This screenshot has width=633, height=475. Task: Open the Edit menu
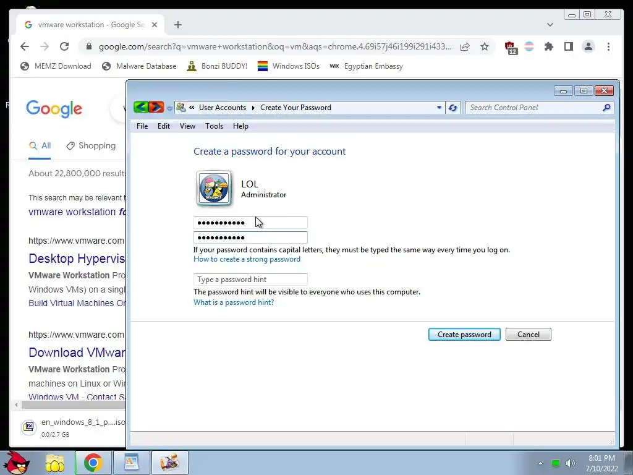163,126
